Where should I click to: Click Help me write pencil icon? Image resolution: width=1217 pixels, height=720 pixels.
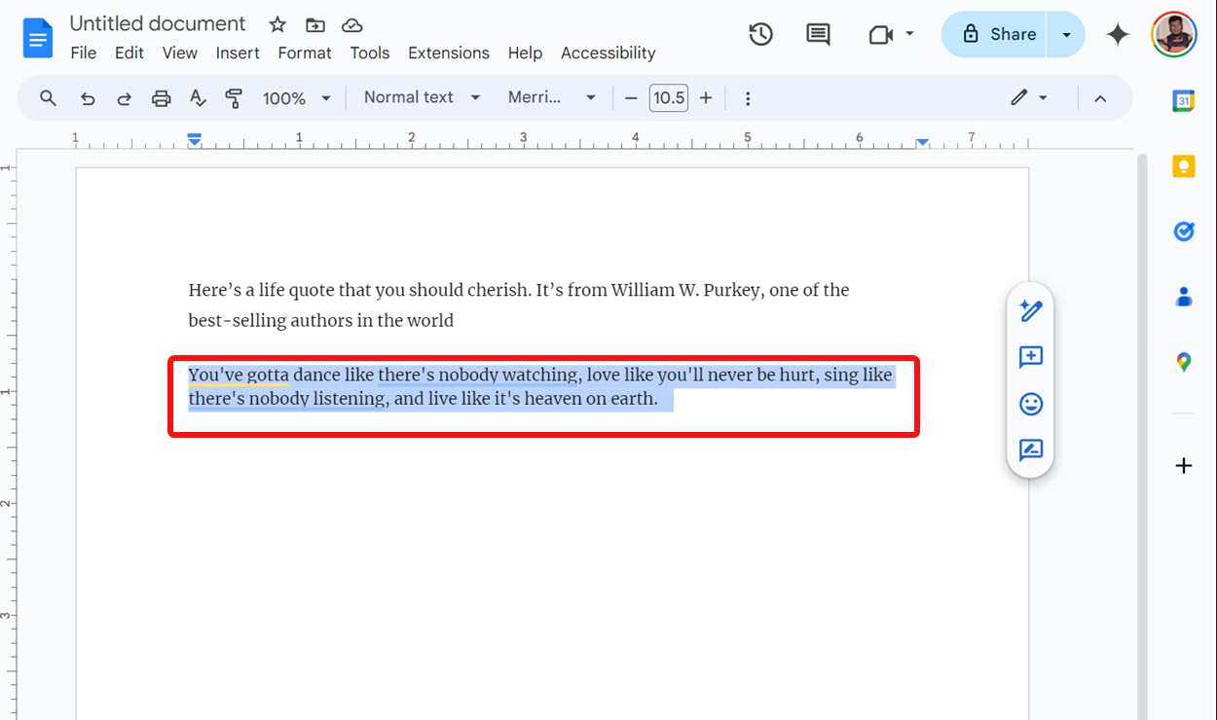click(1030, 310)
